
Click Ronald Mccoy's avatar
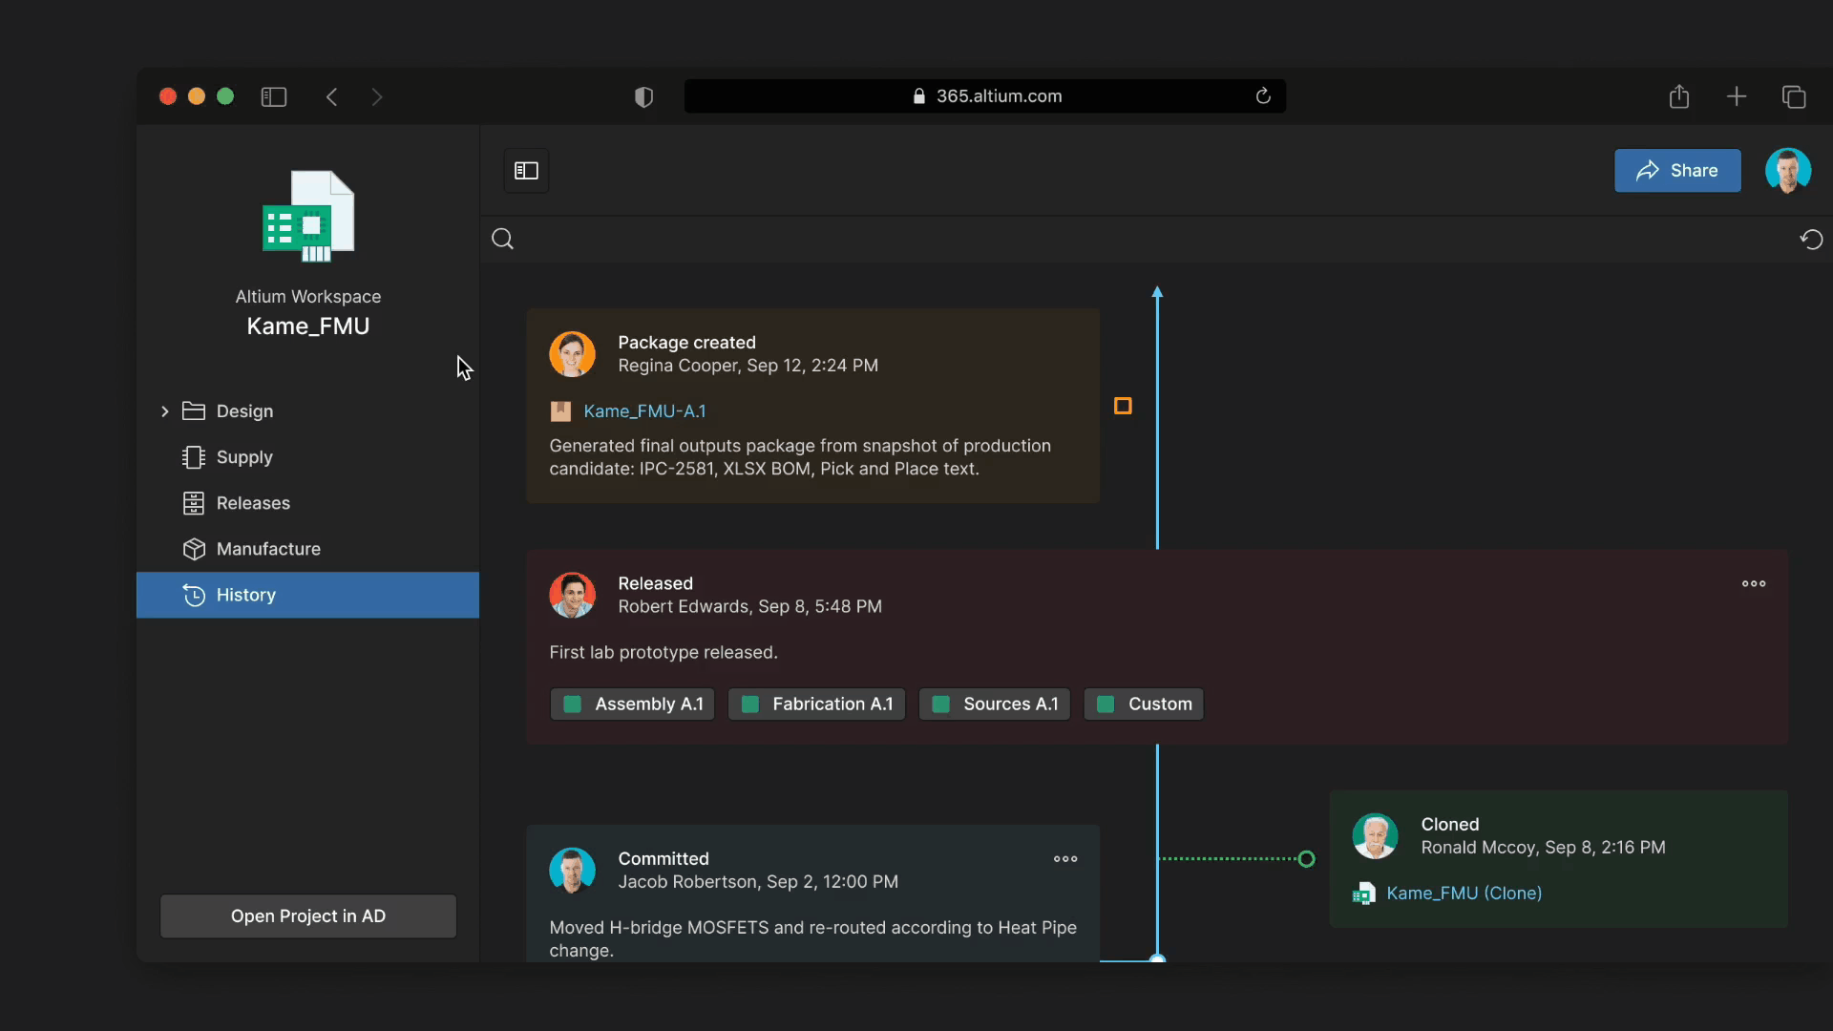[1376, 835]
